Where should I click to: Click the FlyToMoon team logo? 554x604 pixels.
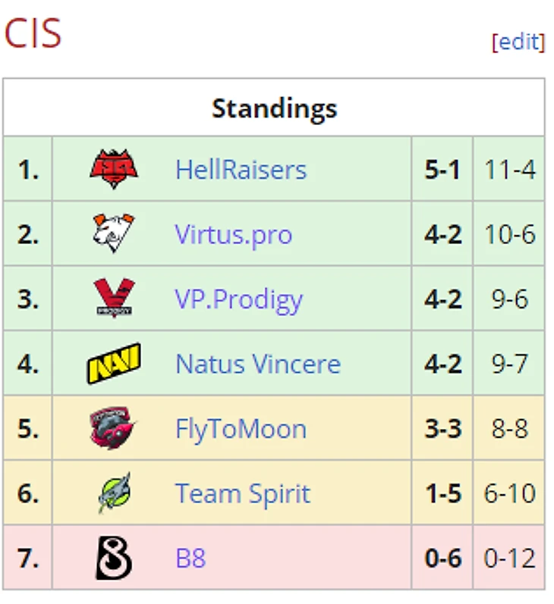[x=112, y=428]
